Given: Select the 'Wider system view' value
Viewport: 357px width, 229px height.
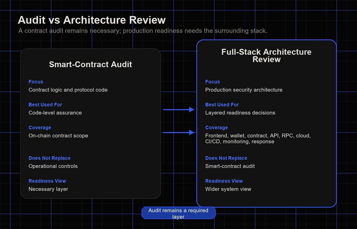Looking at the screenshot, I should tap(228, 189).
